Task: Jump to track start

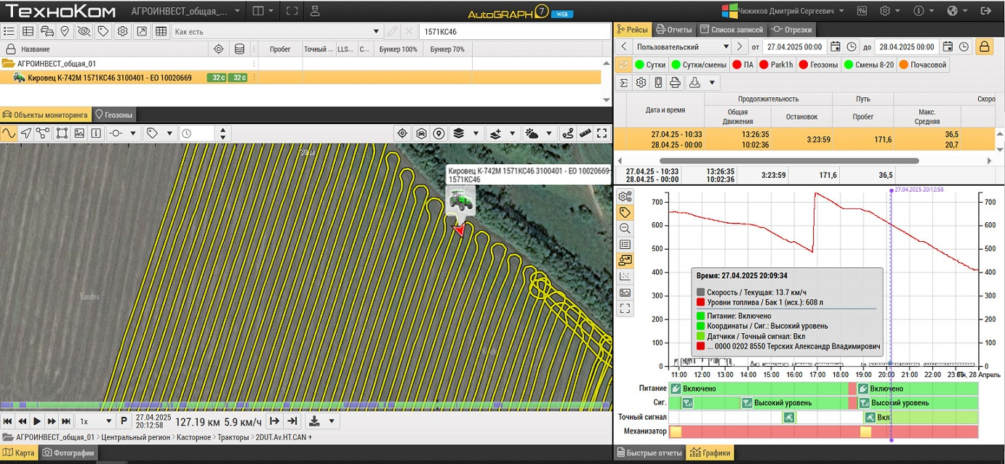Action: [7, 421]
